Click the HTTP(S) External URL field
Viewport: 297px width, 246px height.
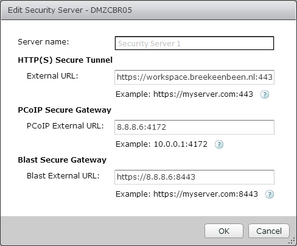(x=194, y=77)
